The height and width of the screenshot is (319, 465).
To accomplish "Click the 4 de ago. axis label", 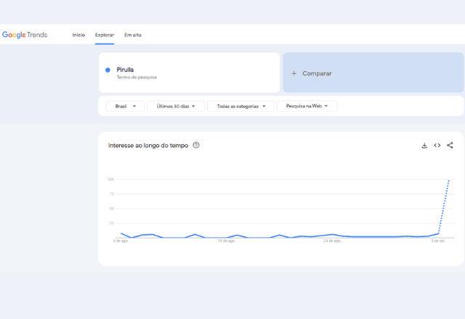I will [x=121, y=241].
